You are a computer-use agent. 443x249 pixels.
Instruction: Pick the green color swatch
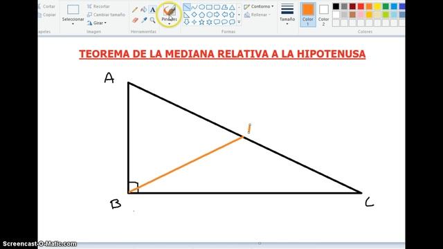tap(386, 6)
